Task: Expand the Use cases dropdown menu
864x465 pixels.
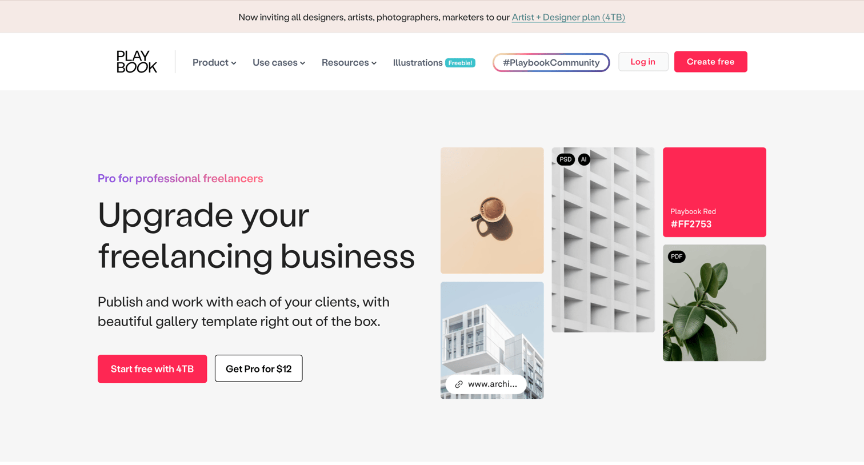Action: point(279,62)
